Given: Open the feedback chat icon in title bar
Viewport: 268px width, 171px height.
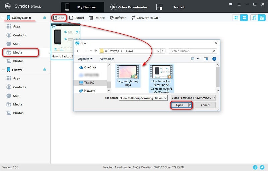Looking at the screenshot, I should tap(231, 4).
